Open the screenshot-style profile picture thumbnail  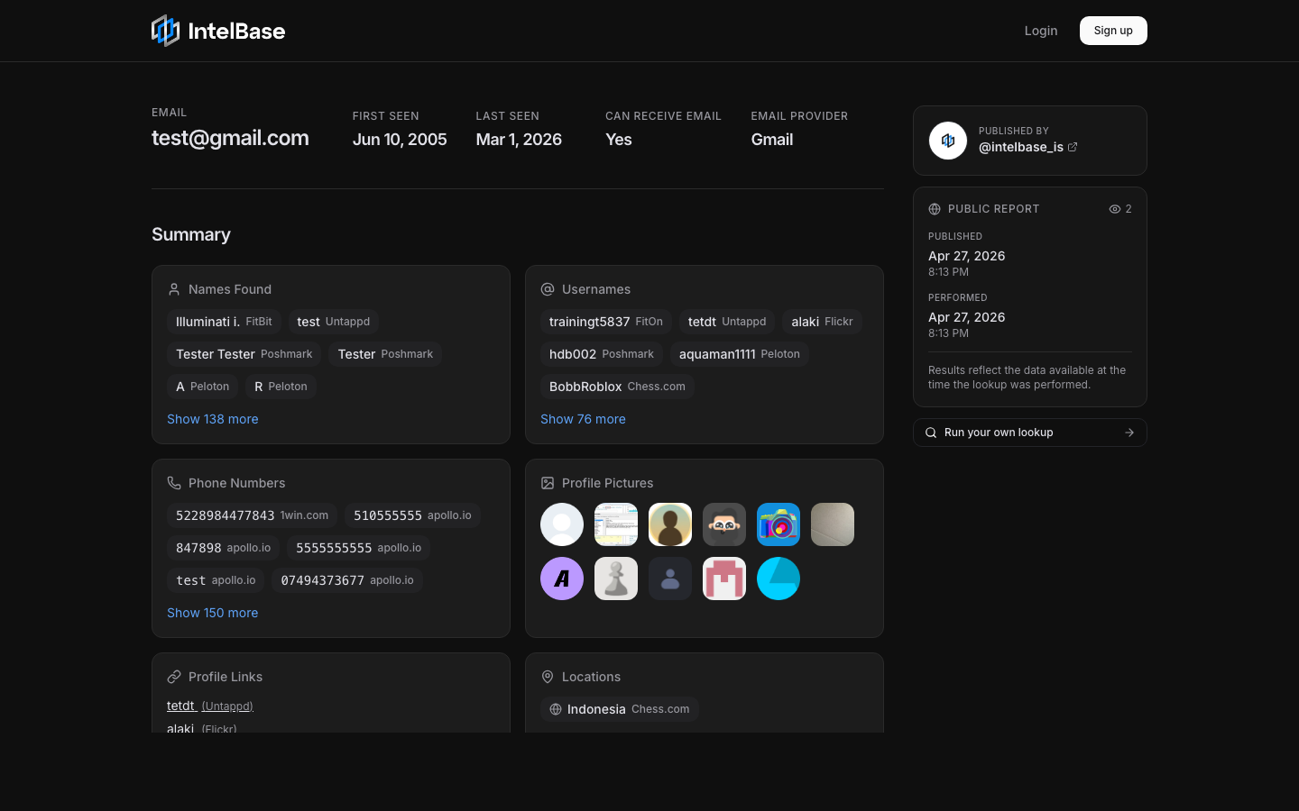(x=616, y=524)
